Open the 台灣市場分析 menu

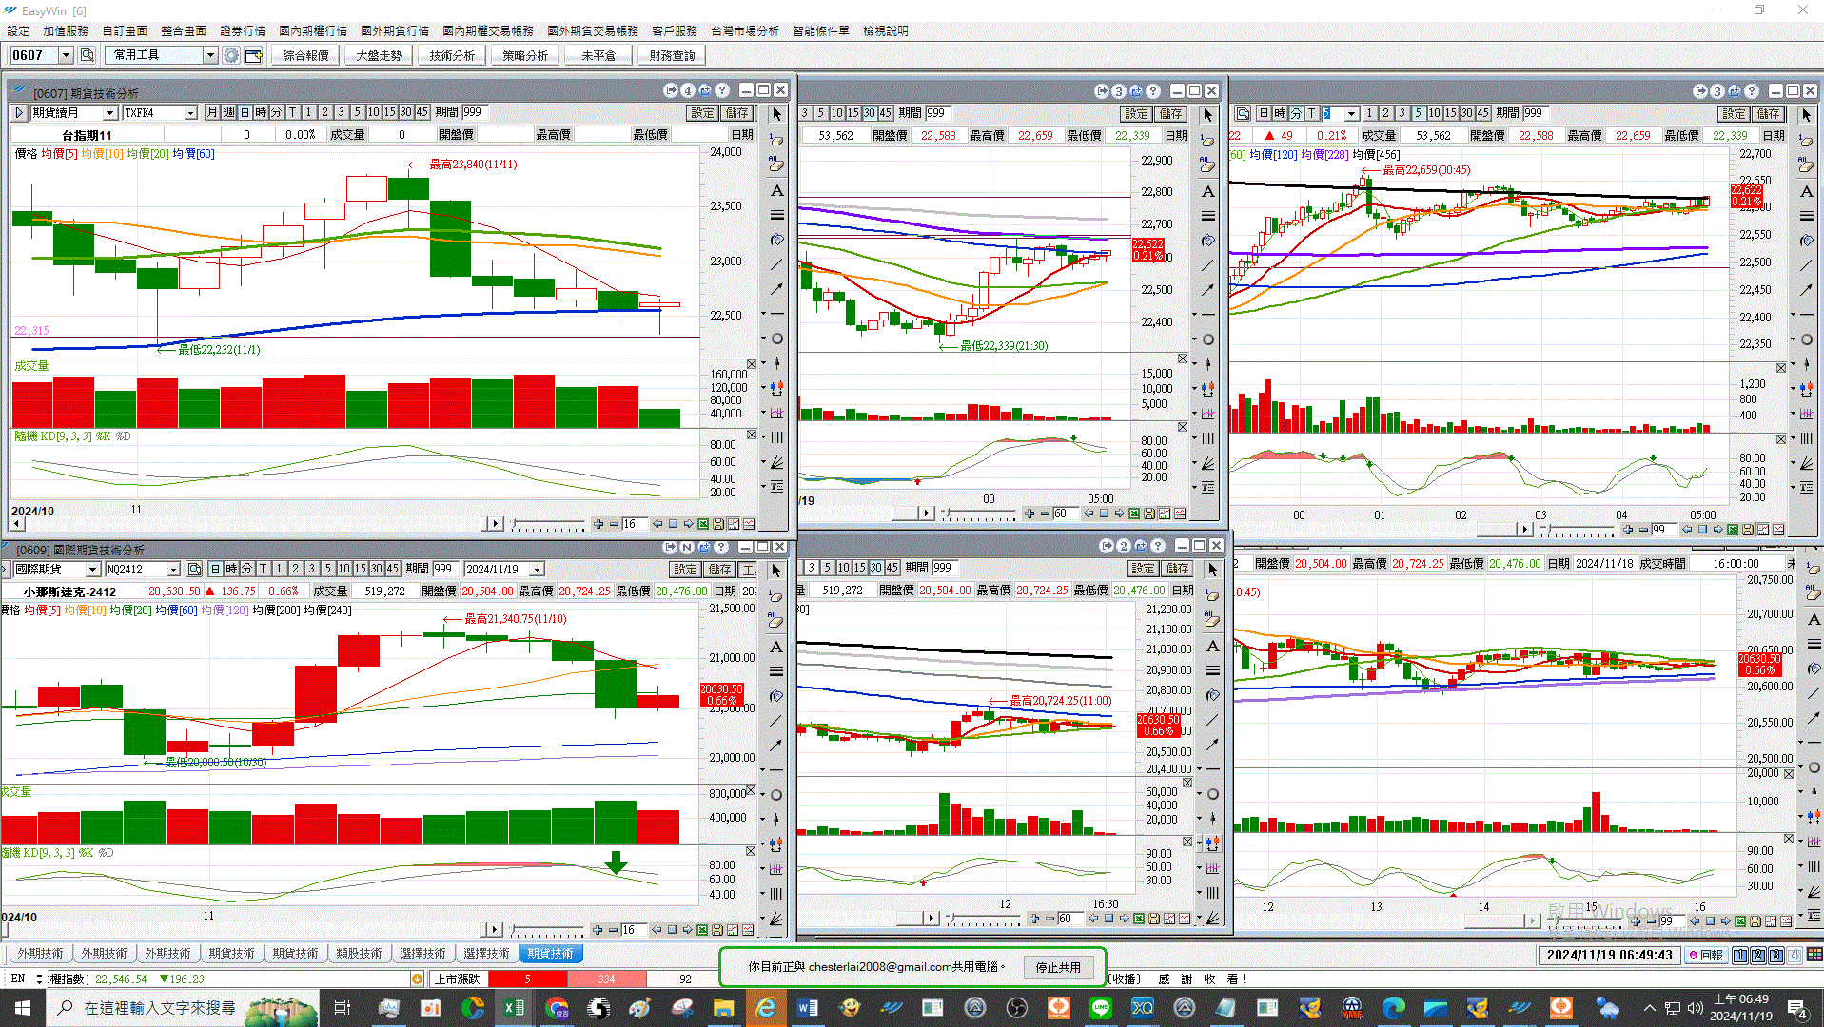[745, 30]
